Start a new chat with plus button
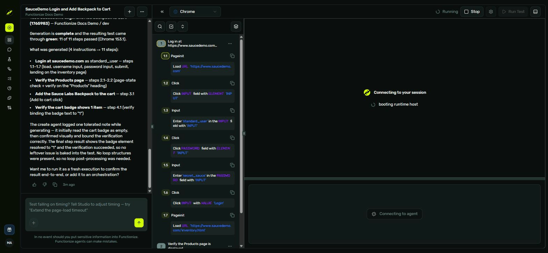 130,11
